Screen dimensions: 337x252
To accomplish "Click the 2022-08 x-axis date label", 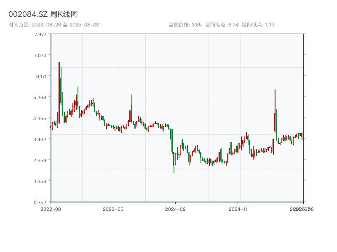I will pos(51,209).
